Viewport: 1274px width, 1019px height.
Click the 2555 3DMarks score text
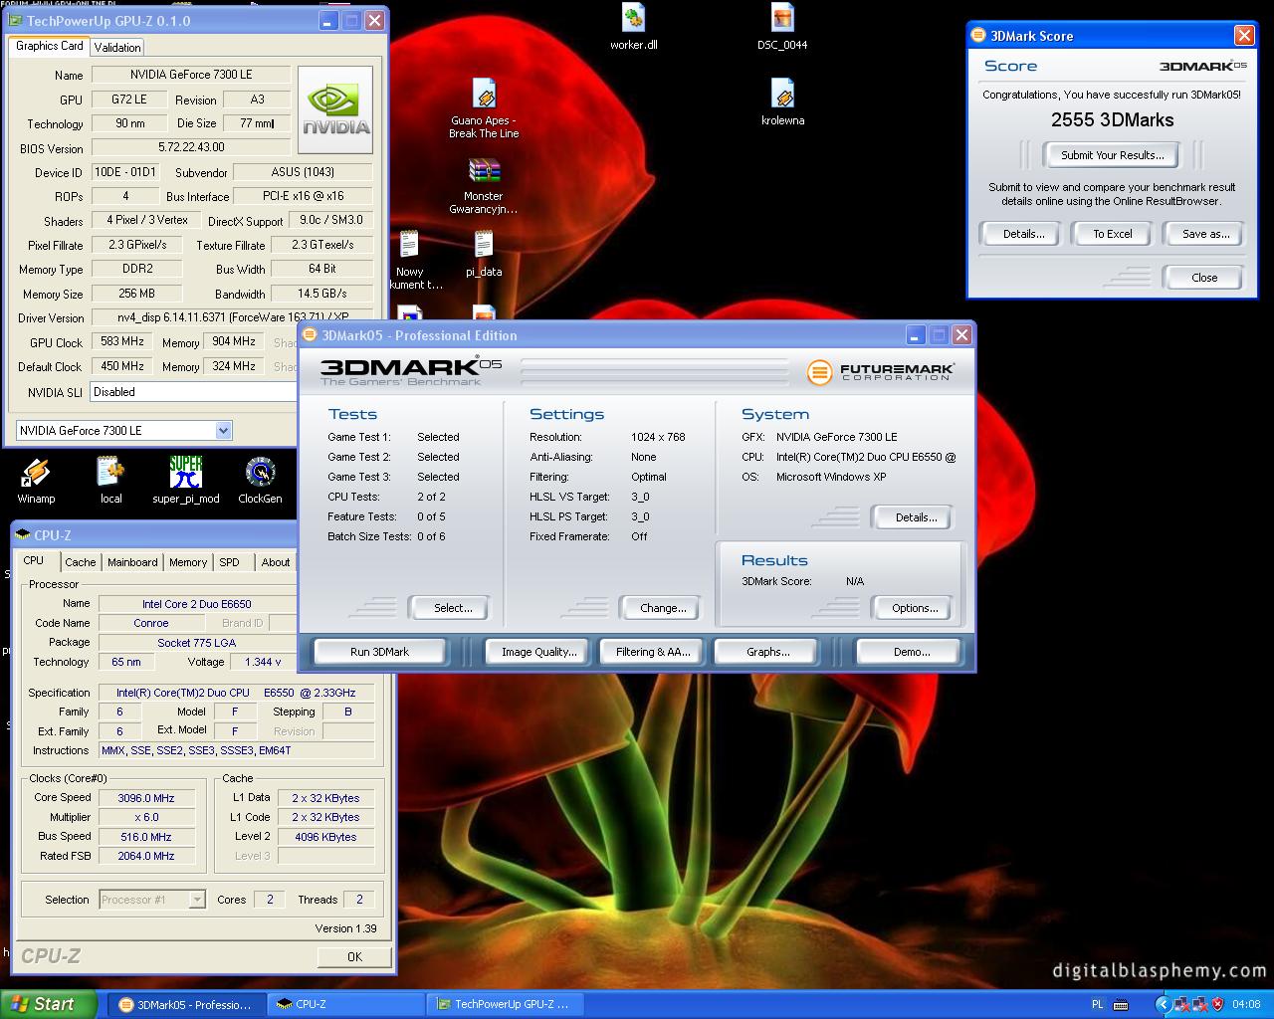coord(1112,120)
